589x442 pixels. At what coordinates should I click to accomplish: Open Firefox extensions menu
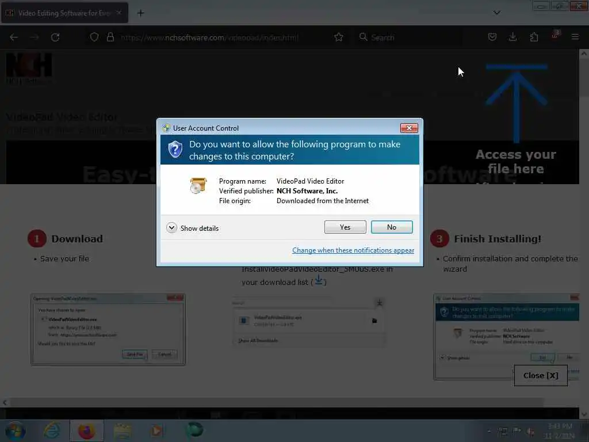pyautogui.click(x=534, y=37)
